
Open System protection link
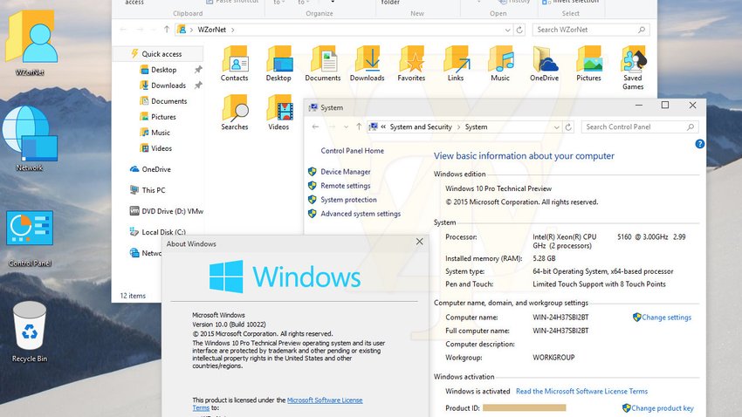349,200
